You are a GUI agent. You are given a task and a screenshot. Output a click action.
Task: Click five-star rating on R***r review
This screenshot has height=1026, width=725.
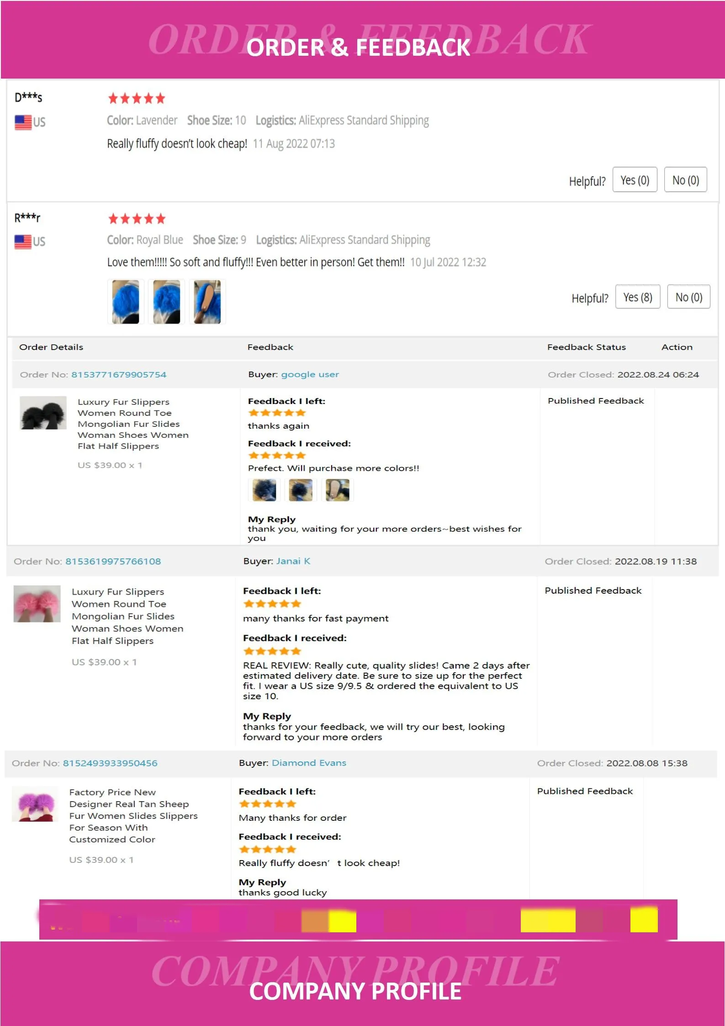click(137, 219)
